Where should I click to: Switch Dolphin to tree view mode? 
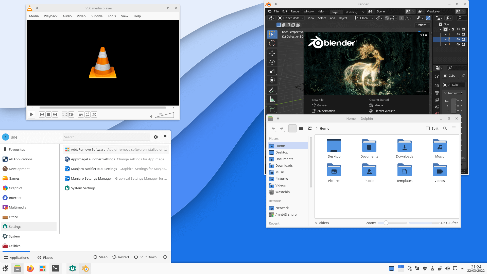(310, 128)
